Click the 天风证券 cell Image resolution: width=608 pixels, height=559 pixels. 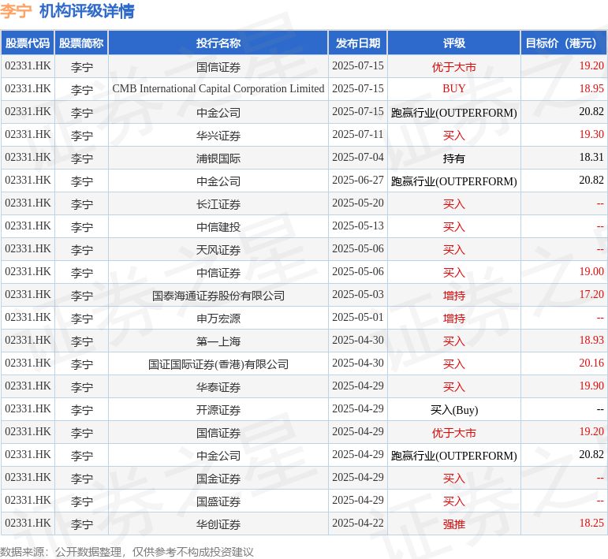click(218, 250)
